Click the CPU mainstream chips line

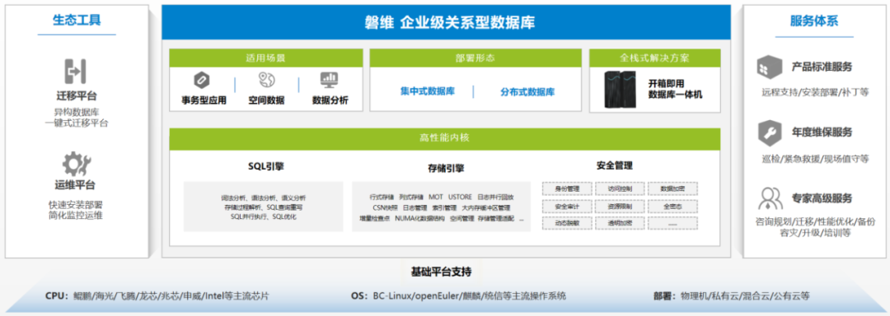(157, 296)
